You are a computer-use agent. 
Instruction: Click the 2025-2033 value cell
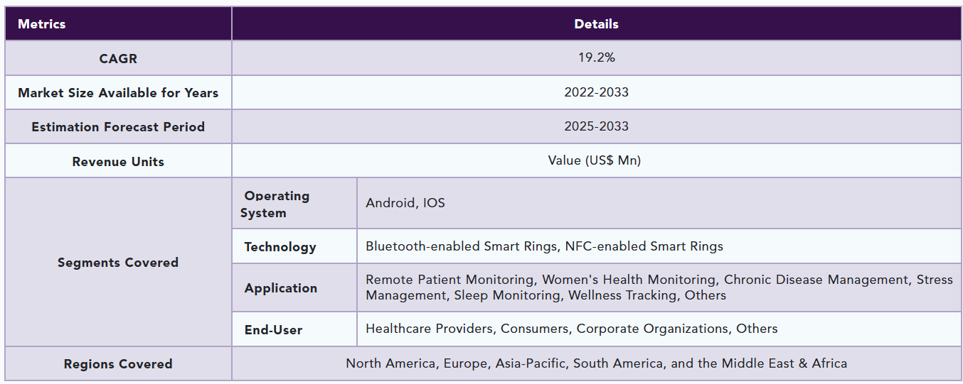(x=596, y=126)
